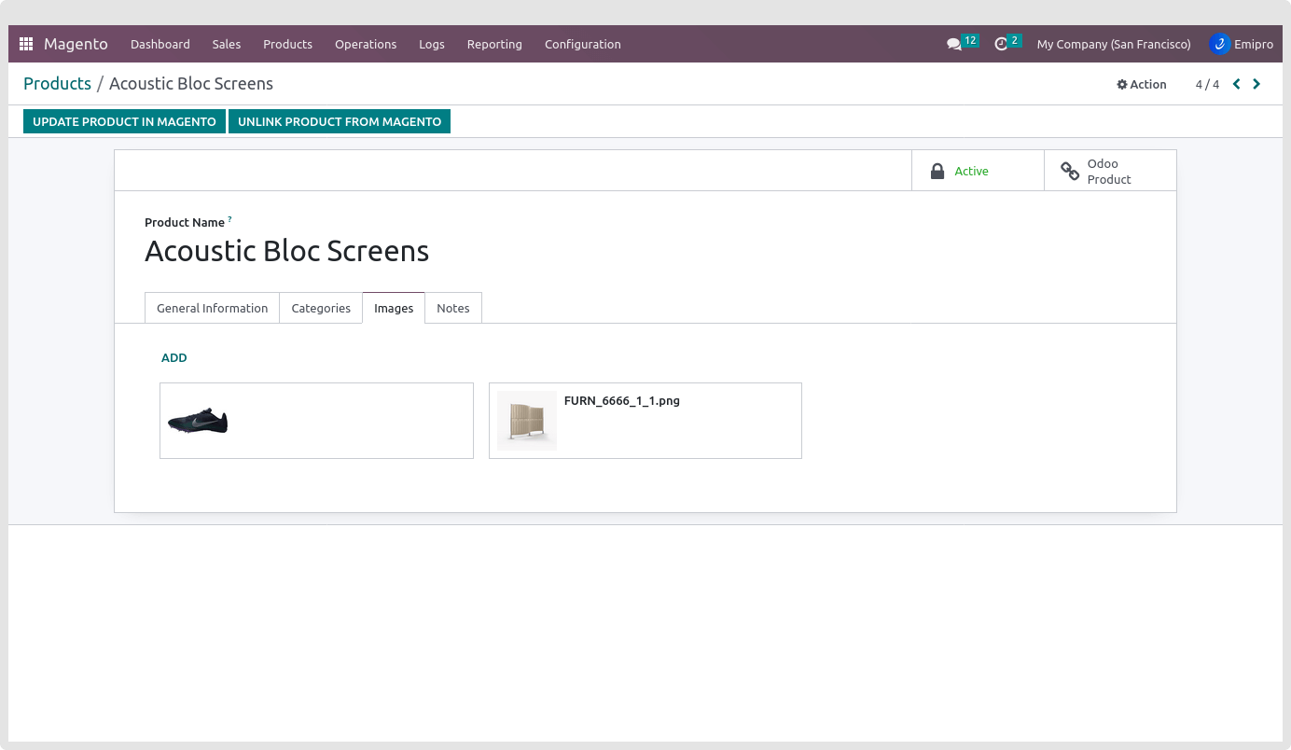Go to the next record arrow

[x=1256, y=84]
